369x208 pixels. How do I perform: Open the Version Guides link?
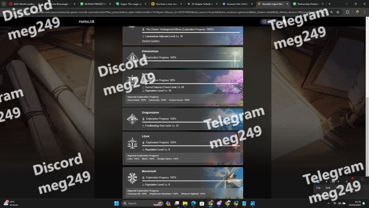151,41
